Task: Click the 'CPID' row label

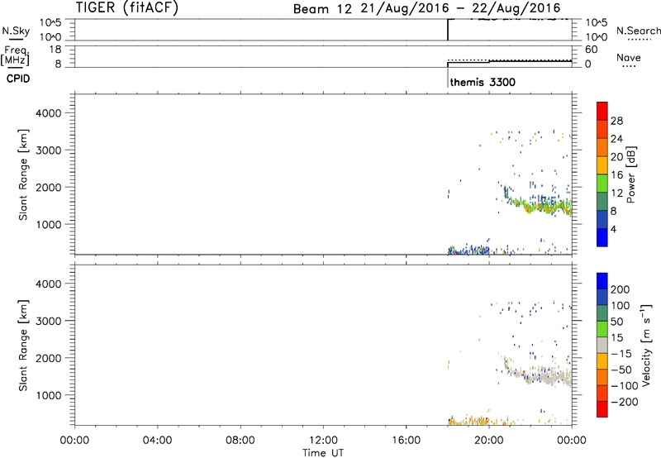Action: pos(18,79)
